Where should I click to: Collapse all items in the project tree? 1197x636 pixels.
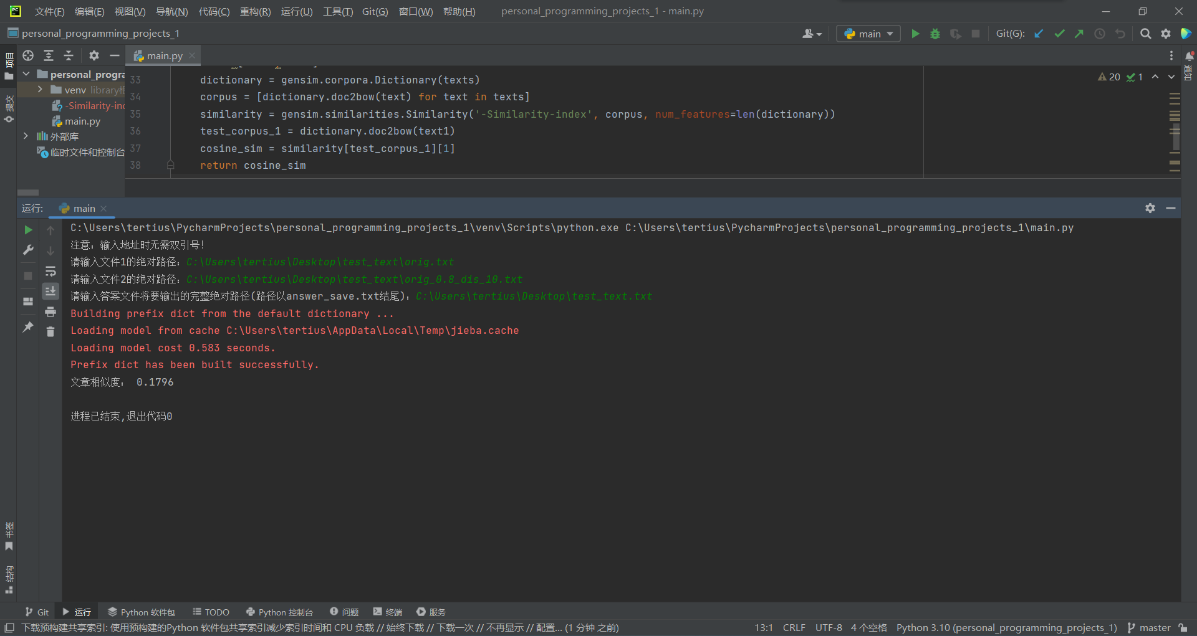[x=69, y=55]
